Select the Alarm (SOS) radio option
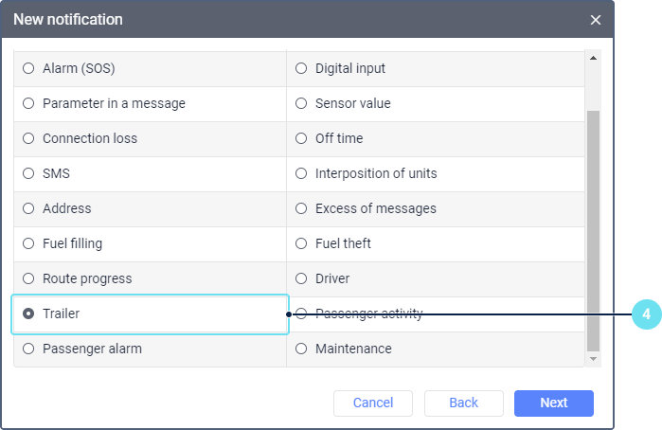This screenshot has width=662, height=430. pos(28,68)
